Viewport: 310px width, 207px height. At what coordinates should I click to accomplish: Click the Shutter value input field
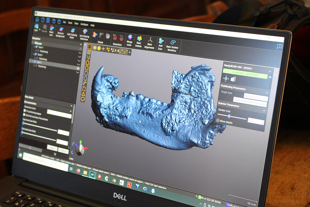coord(256,121)
